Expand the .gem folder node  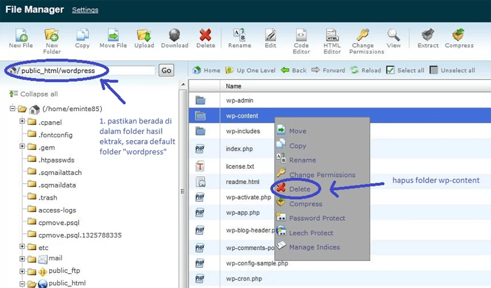[x=22, y=146]
